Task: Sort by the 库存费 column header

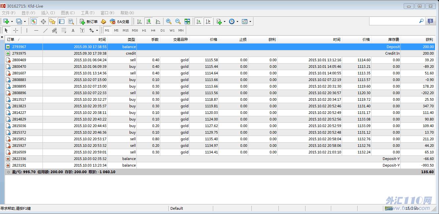Action: [386, 40]
